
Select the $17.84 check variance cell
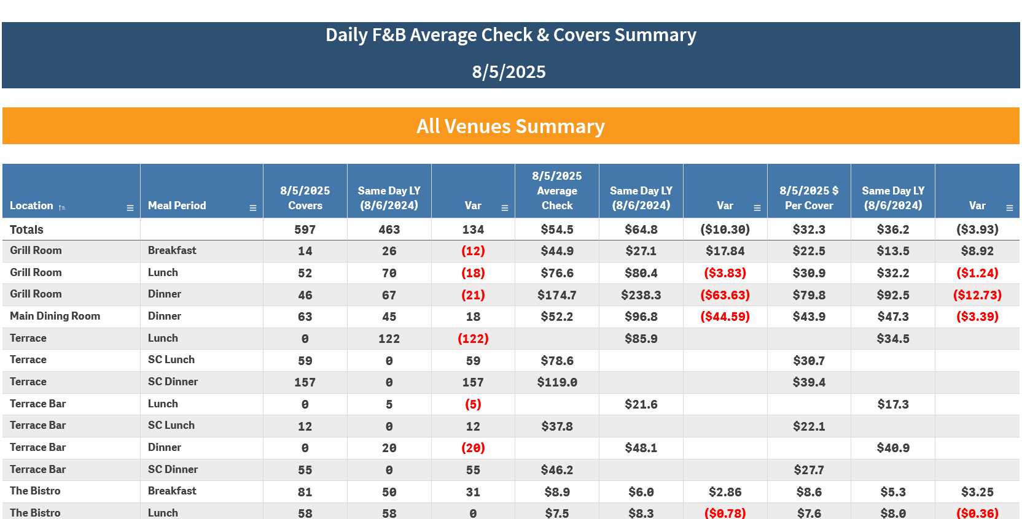pyautogui.click(x=725, y=251)
